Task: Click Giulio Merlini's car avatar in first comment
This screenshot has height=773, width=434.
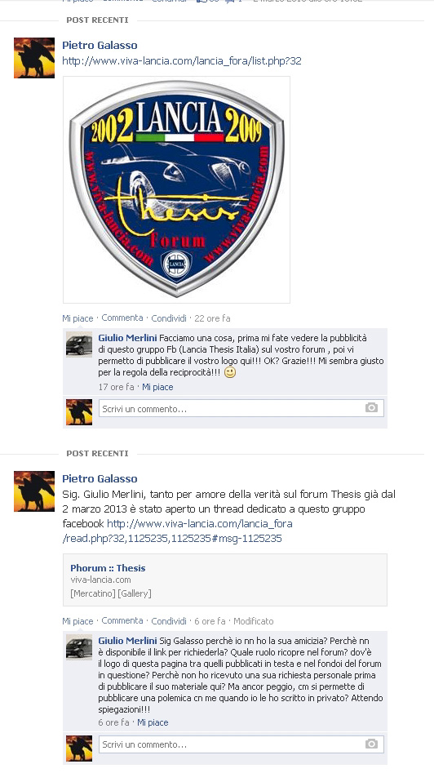Action: [79, 344]
